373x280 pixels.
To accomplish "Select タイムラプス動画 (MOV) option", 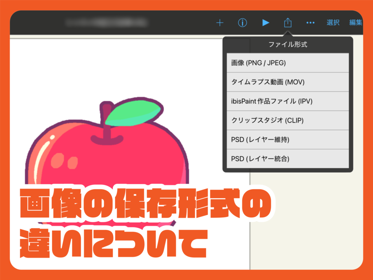I will 287,82.
